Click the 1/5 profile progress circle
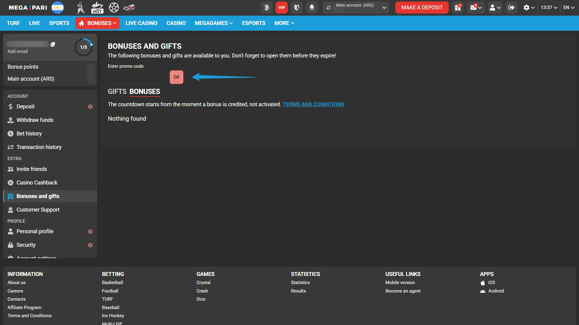Screen dimensions: 579x325 84,47
